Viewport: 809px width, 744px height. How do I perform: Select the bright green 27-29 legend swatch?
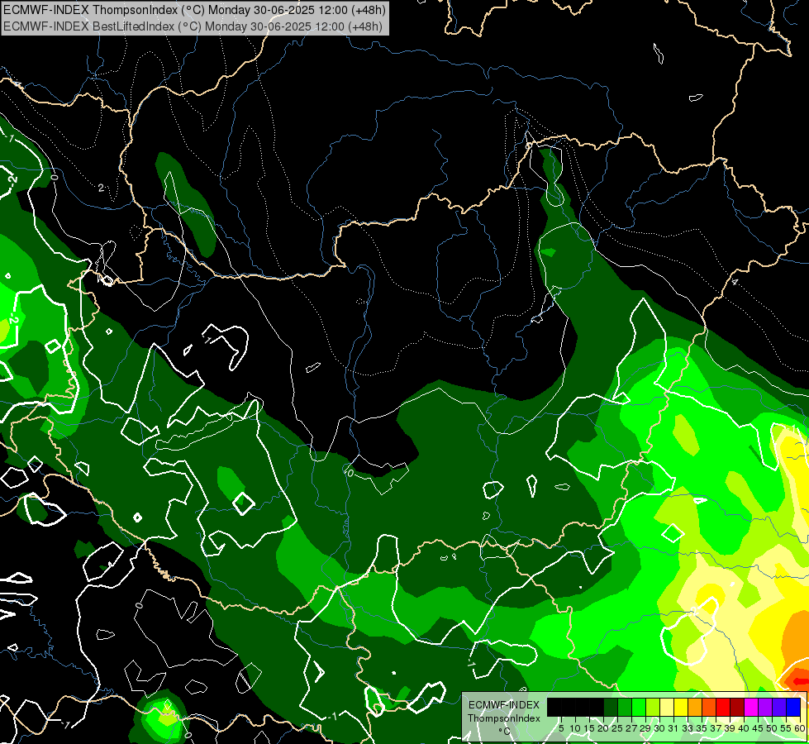click(x=639, y=707)
